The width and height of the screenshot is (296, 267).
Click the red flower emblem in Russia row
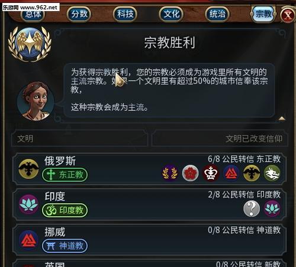[x=190, y=173]
